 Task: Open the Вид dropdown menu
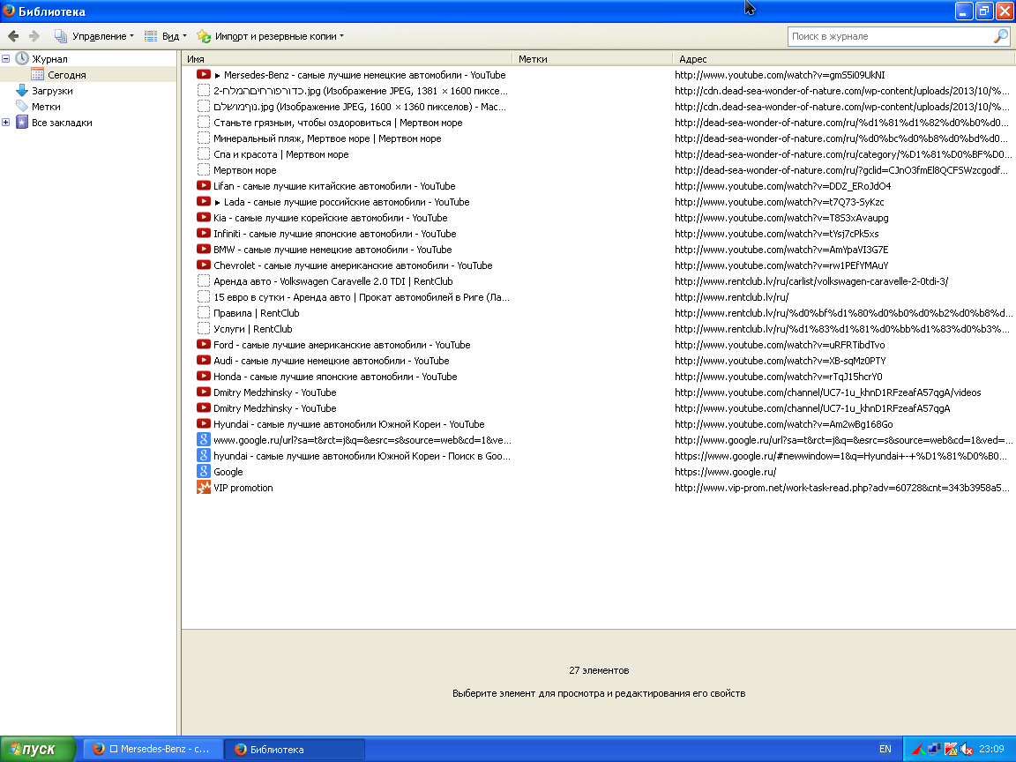point(165,36)
